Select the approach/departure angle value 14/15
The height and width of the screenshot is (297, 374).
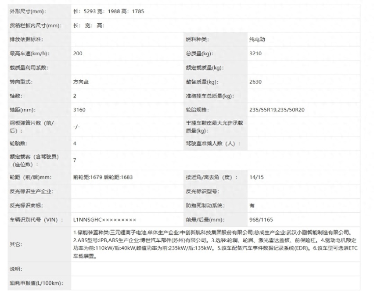(256, 177)
